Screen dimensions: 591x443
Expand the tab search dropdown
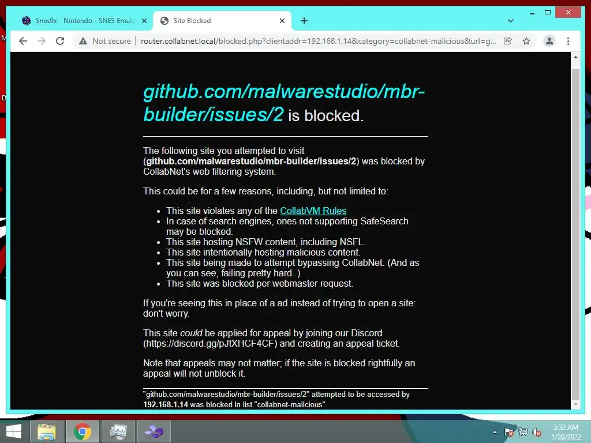(511, 21)
